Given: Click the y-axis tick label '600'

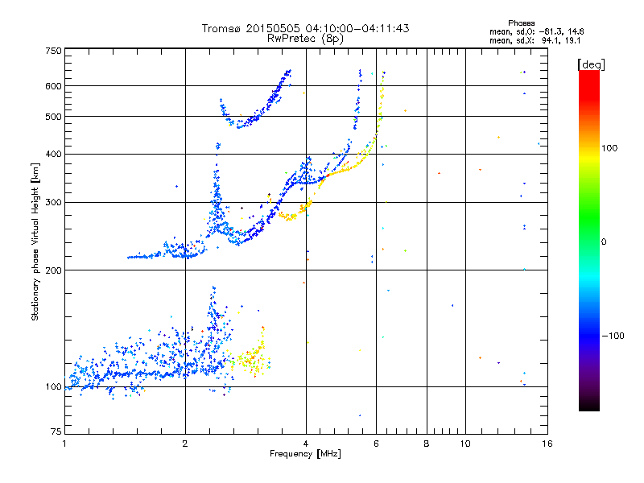Looking at the screenshot, I should [53, 86].
